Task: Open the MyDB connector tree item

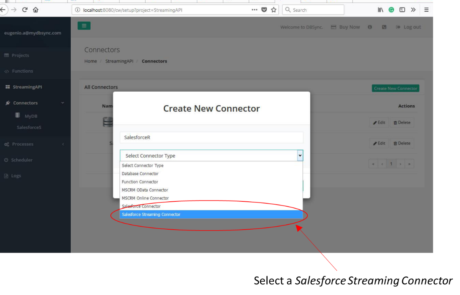Action: tap(31, 116)
